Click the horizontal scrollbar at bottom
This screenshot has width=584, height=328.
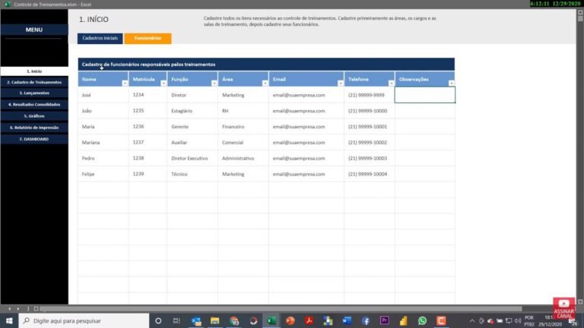[x=281, y=309]
